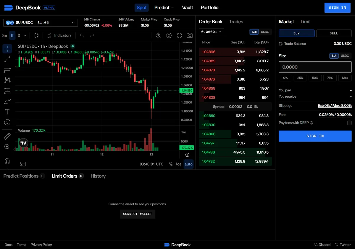This screenshot has height=249, width=355.
Task: Go to the Vault tab
Action: click(x=188, y=8)
